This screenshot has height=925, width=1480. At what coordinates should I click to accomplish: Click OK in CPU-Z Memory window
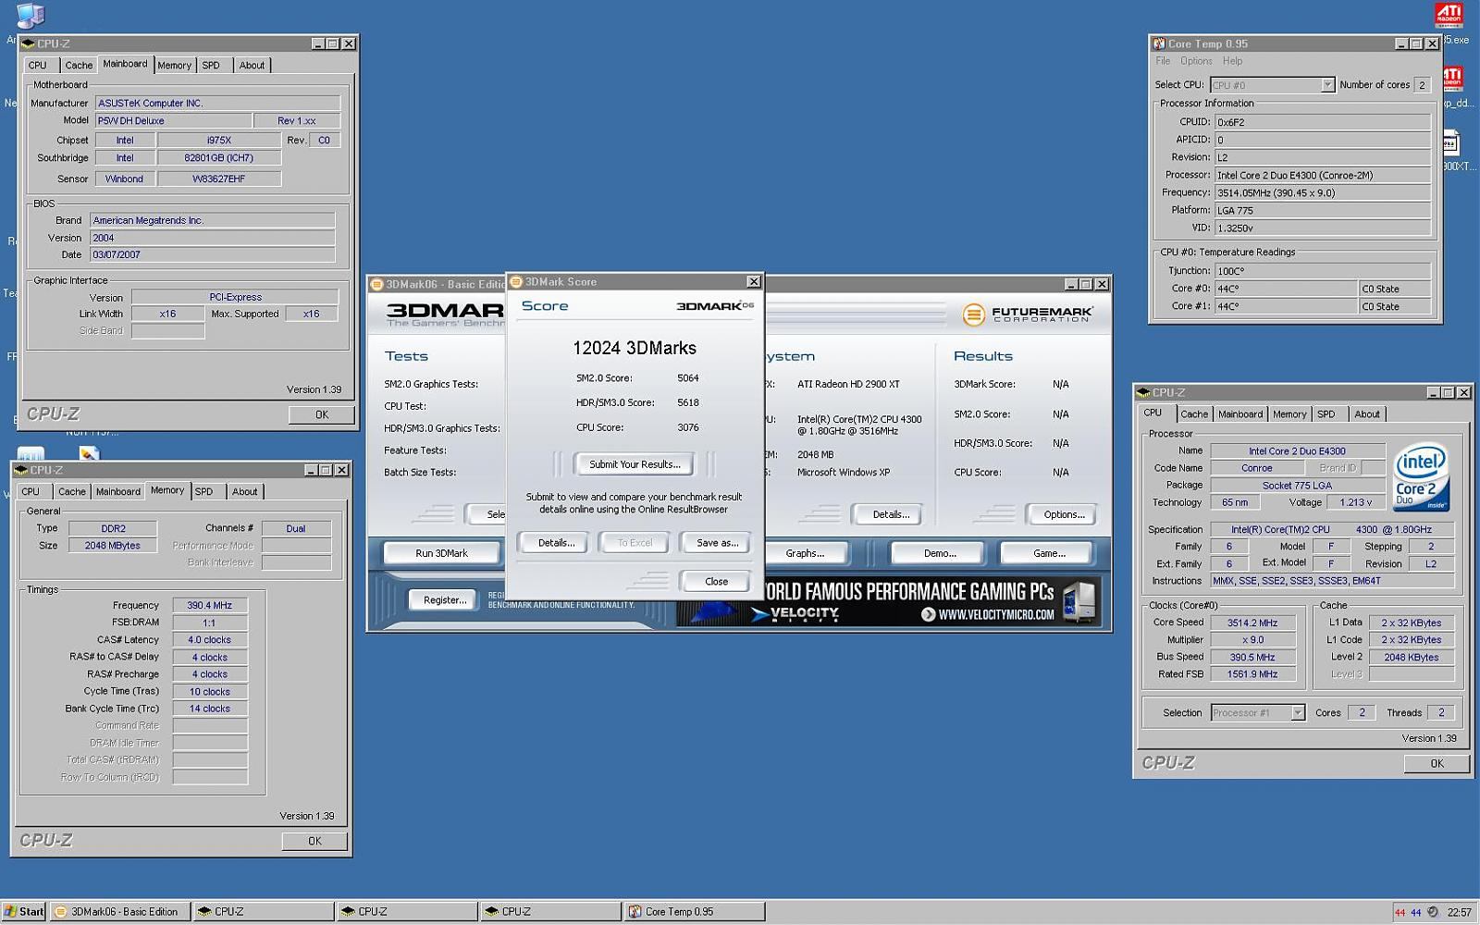(314, 841)
